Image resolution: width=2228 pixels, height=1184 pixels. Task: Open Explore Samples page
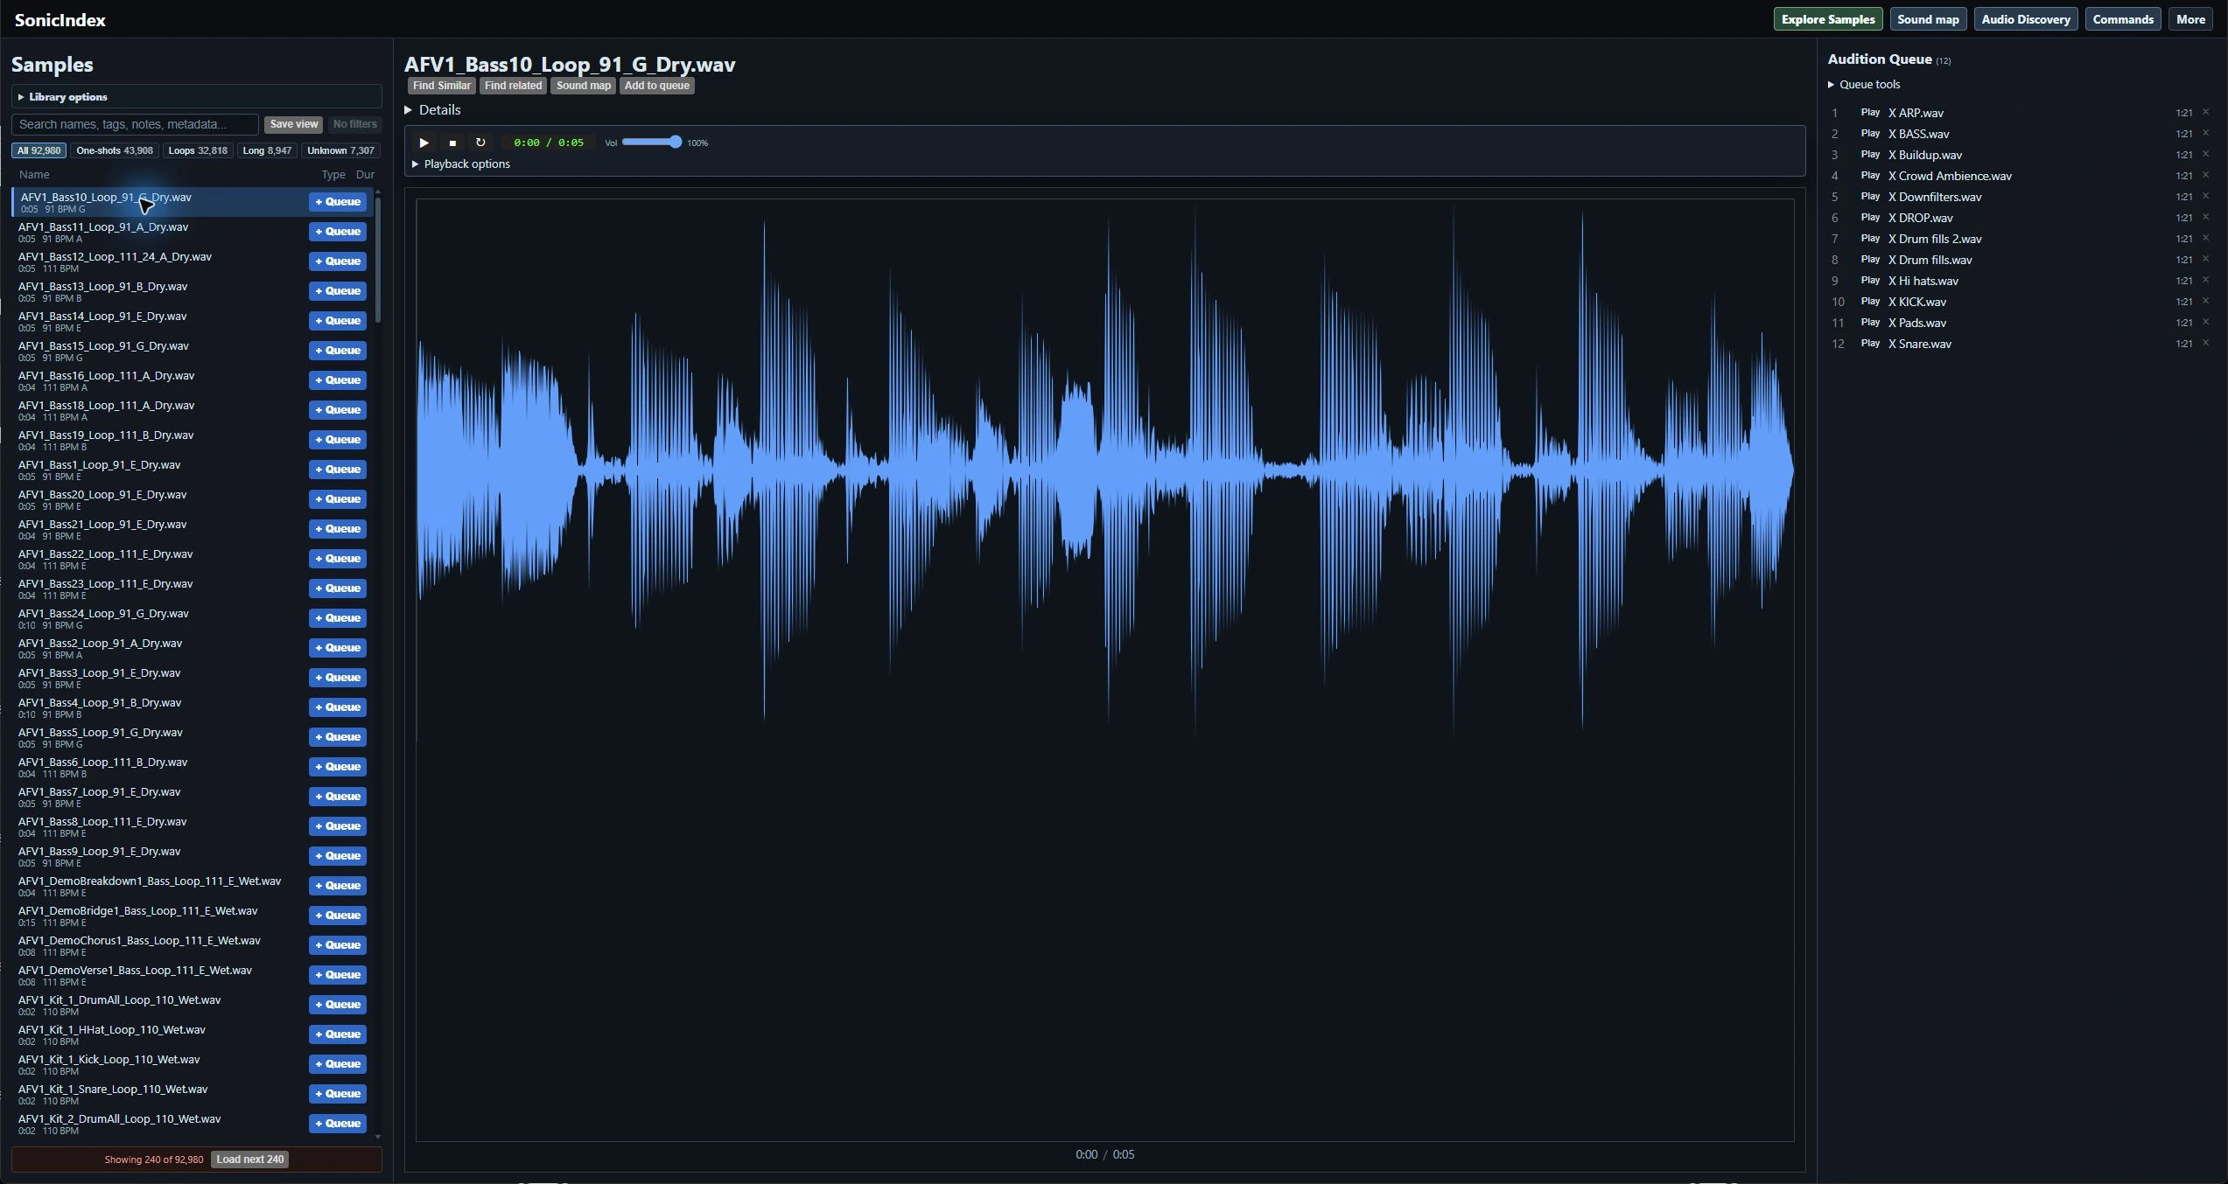tap(1828, 19)
